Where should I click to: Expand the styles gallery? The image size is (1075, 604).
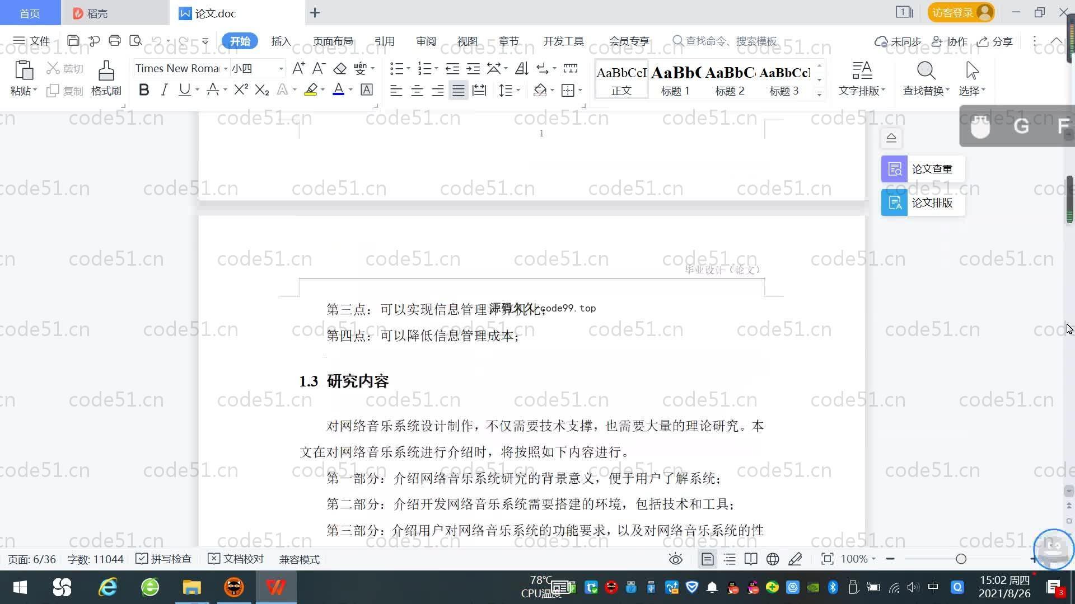pyautogui.click(x=819, y=93)
